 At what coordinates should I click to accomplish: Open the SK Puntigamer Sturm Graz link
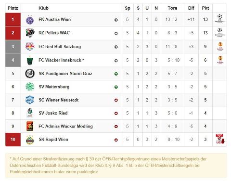click(65, 74)
